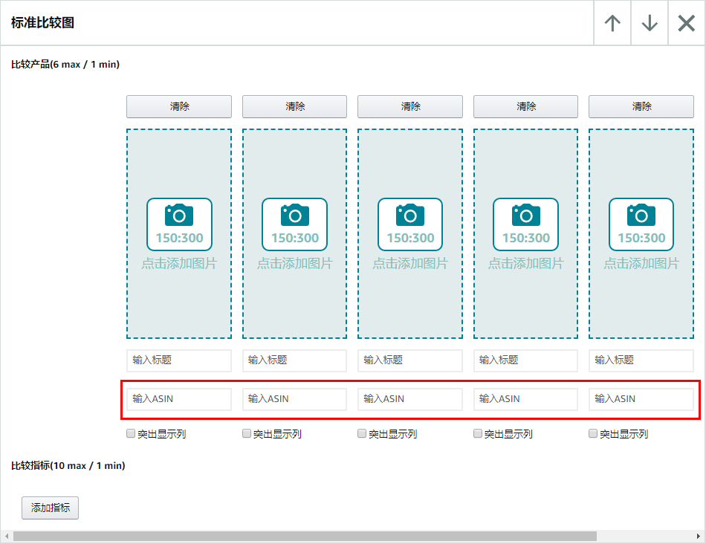
Task: Check 突出显示列 checkbox for fifth column
Action: click(x=593, y=433)
